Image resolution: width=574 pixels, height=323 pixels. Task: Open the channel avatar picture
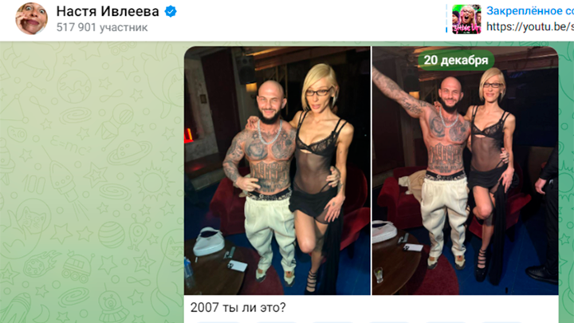pyautogui.click(x=31, y=18)
